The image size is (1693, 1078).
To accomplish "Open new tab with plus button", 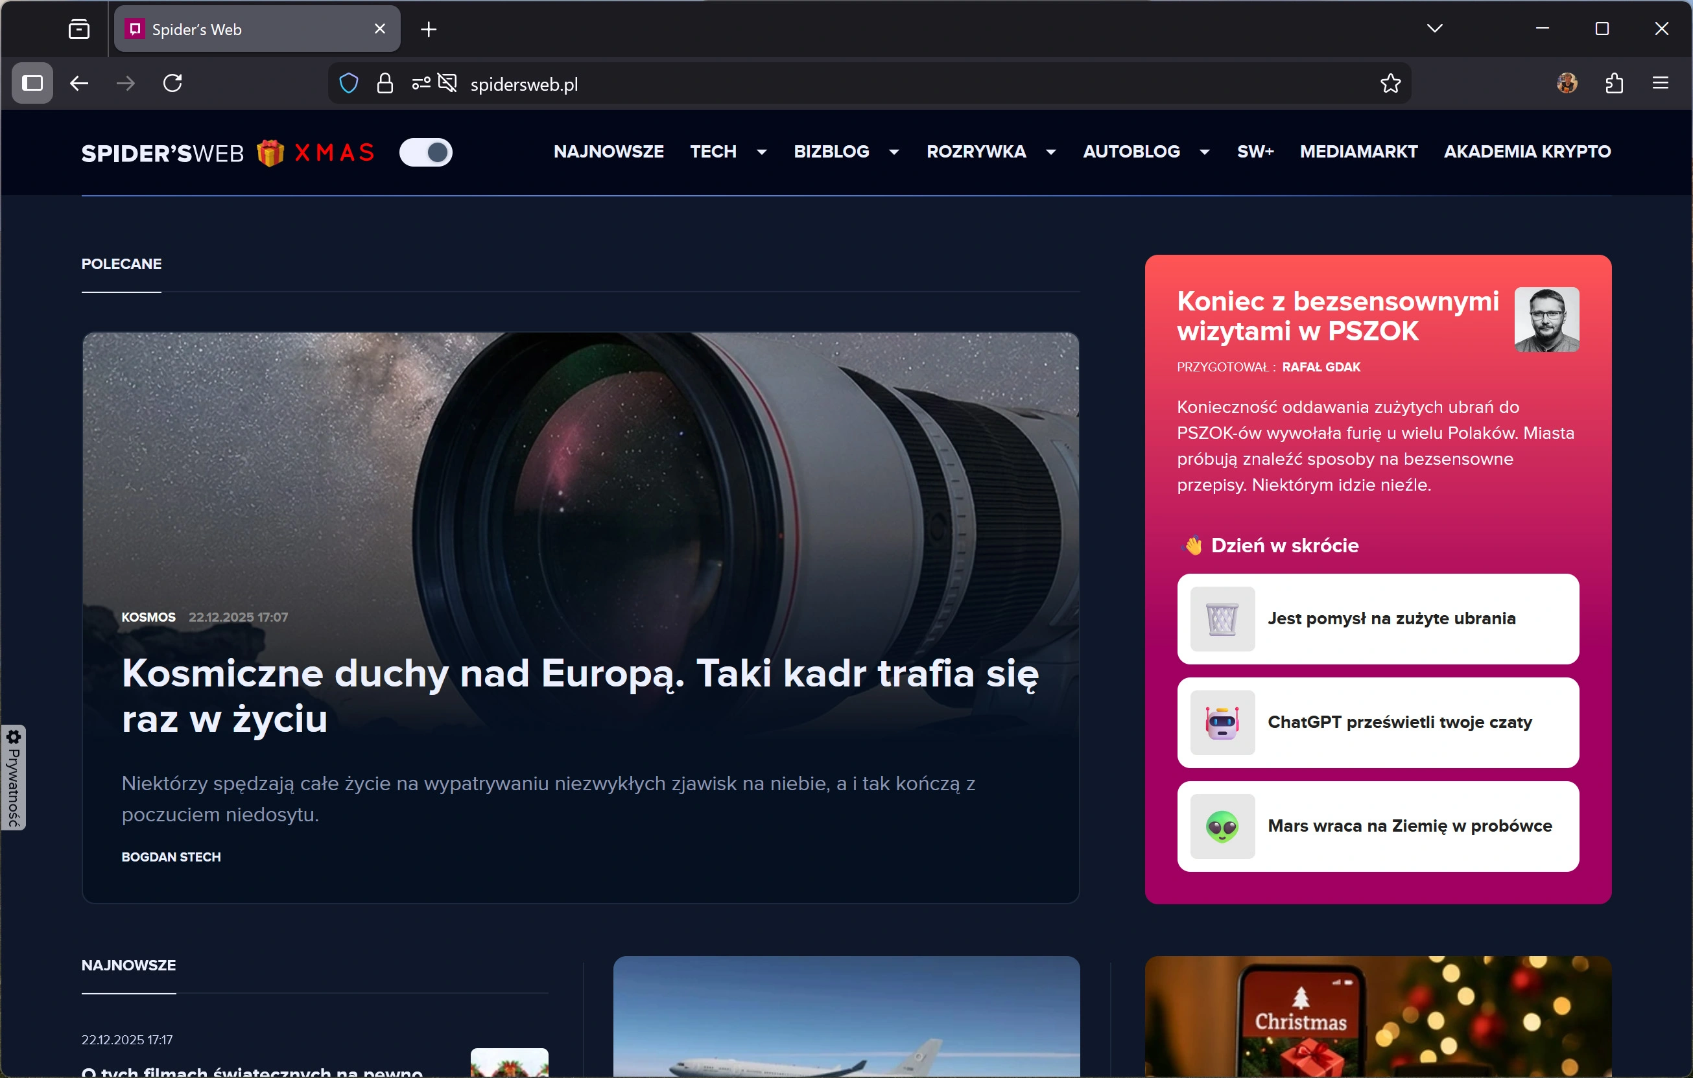I will pos(428,30).
